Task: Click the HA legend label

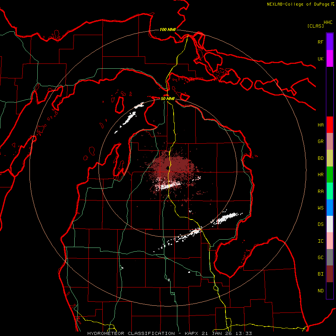Action: tap(320, 125)
